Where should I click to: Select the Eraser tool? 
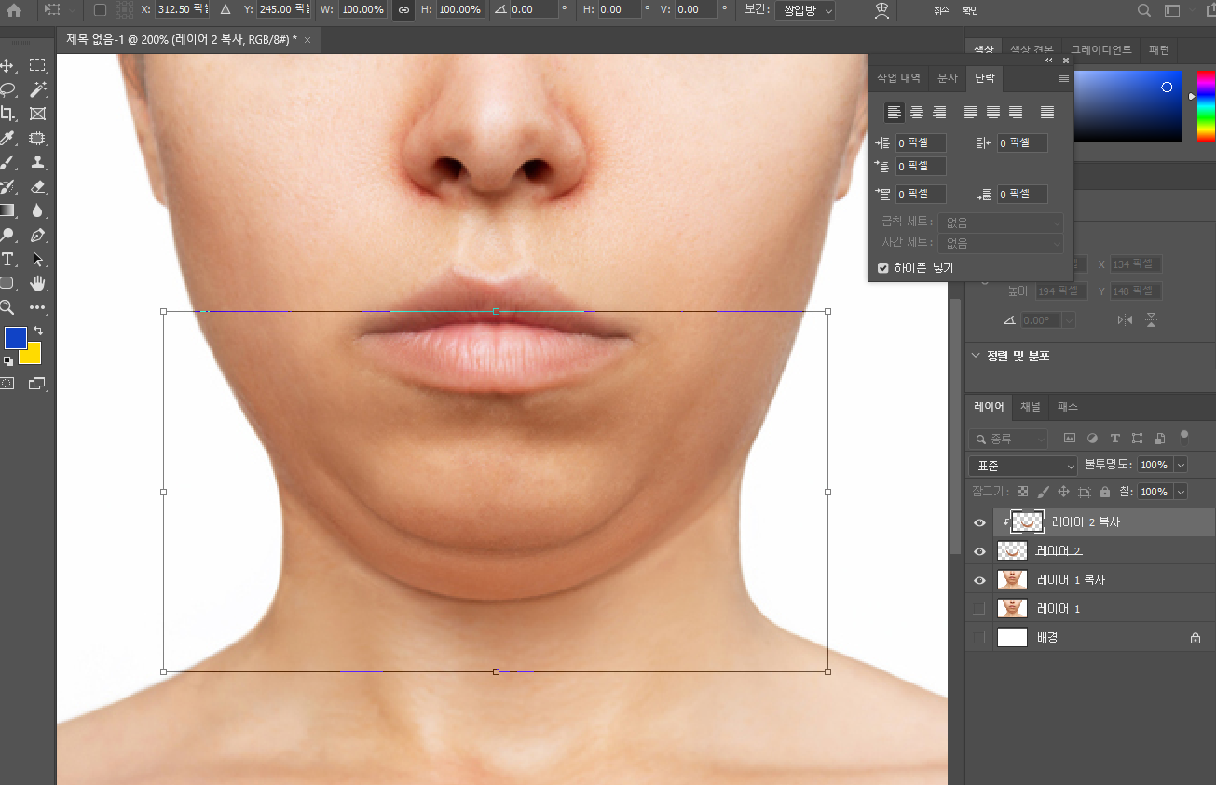[37, 186]
